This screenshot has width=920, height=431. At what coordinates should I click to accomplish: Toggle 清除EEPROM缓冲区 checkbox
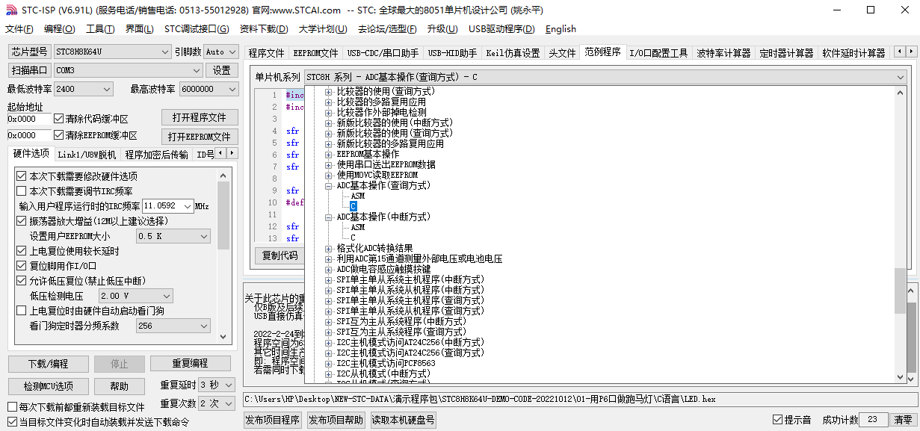click(59, 135)
